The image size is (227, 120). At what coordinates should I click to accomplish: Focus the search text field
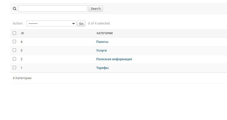(x=53, y=9)
